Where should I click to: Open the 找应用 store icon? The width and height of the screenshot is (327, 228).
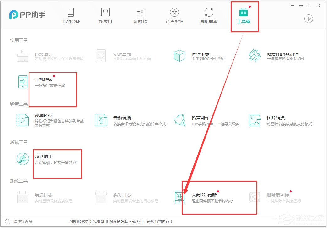tap(105, 12)
